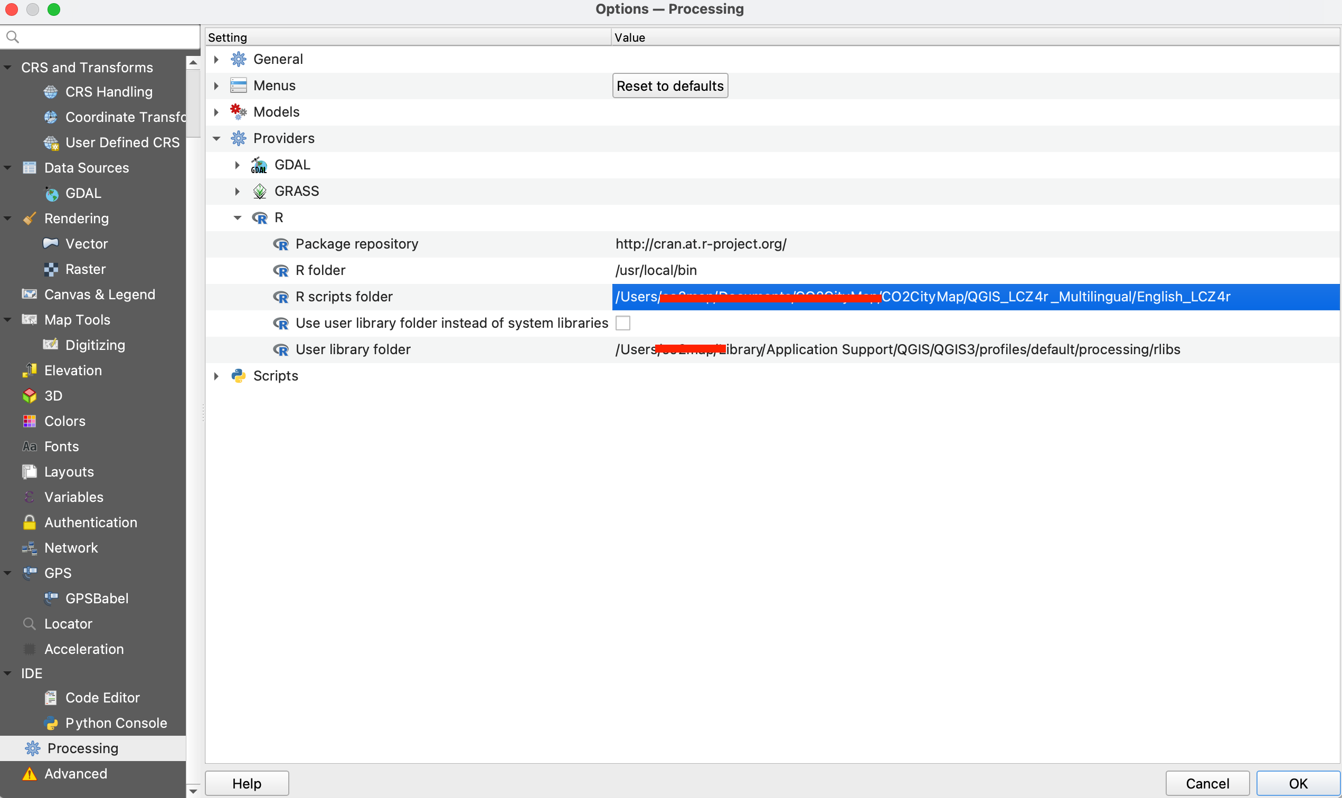
Task: Click the Authentication lock icon
Action: pos(29,522)
